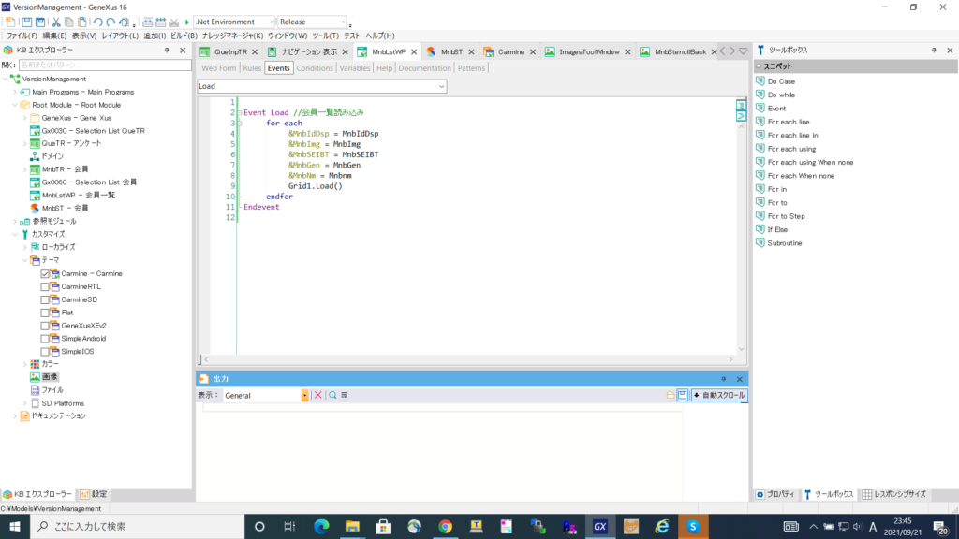Screen dimensions: 959x539
Task: Switch to the Carmine document tab
Action: [x=510, y=52]
